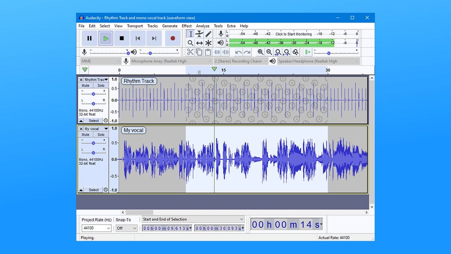This screenshot has width=451, height=254.
Task: Click Click to Start Monitoring in recording meter
Action: pyautogui.click(x=294, y=34)
